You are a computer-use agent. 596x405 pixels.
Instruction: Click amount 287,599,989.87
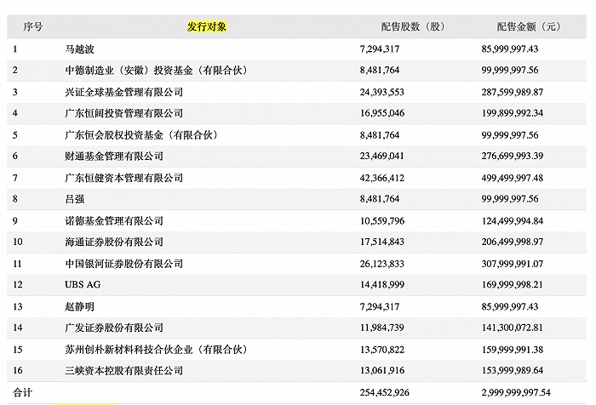click(513, 92)
